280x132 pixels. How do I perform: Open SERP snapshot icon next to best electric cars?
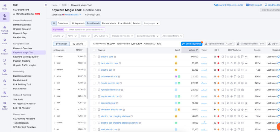point(120,63)
